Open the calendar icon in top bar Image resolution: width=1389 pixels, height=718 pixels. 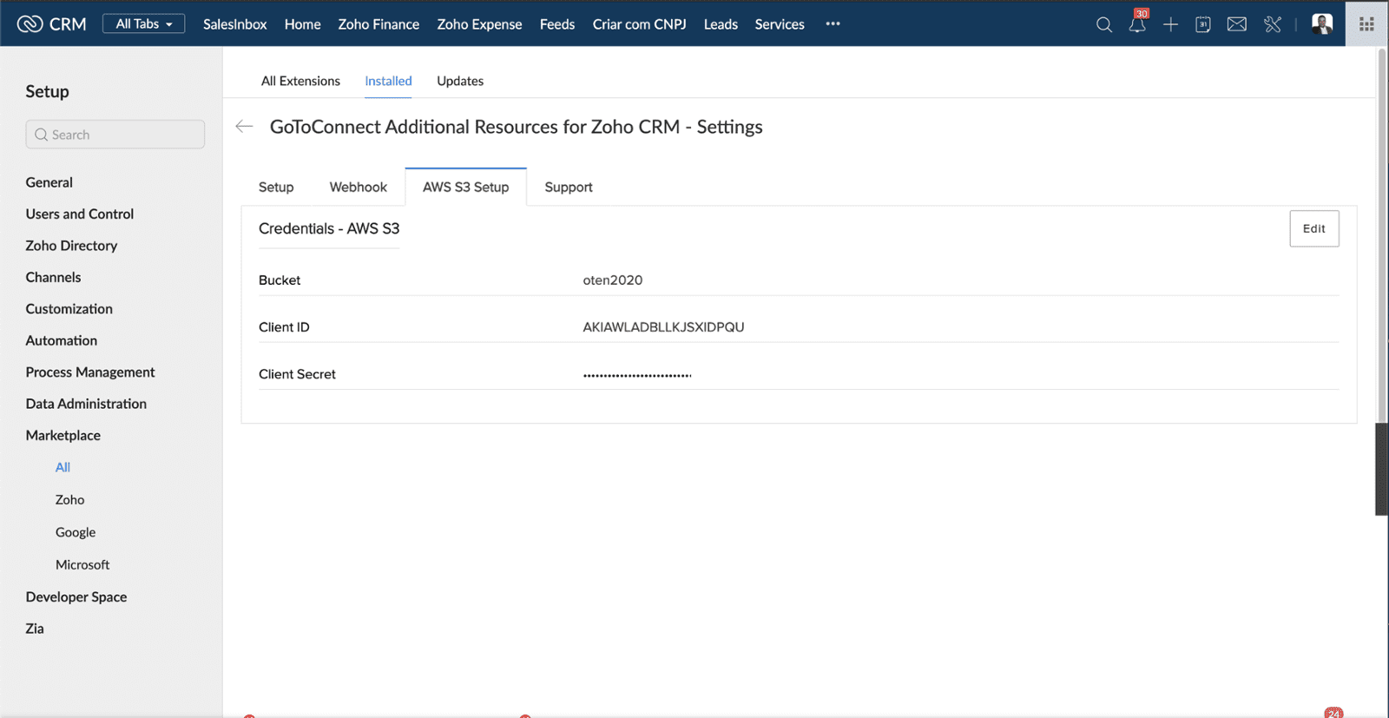point(1203,24)
